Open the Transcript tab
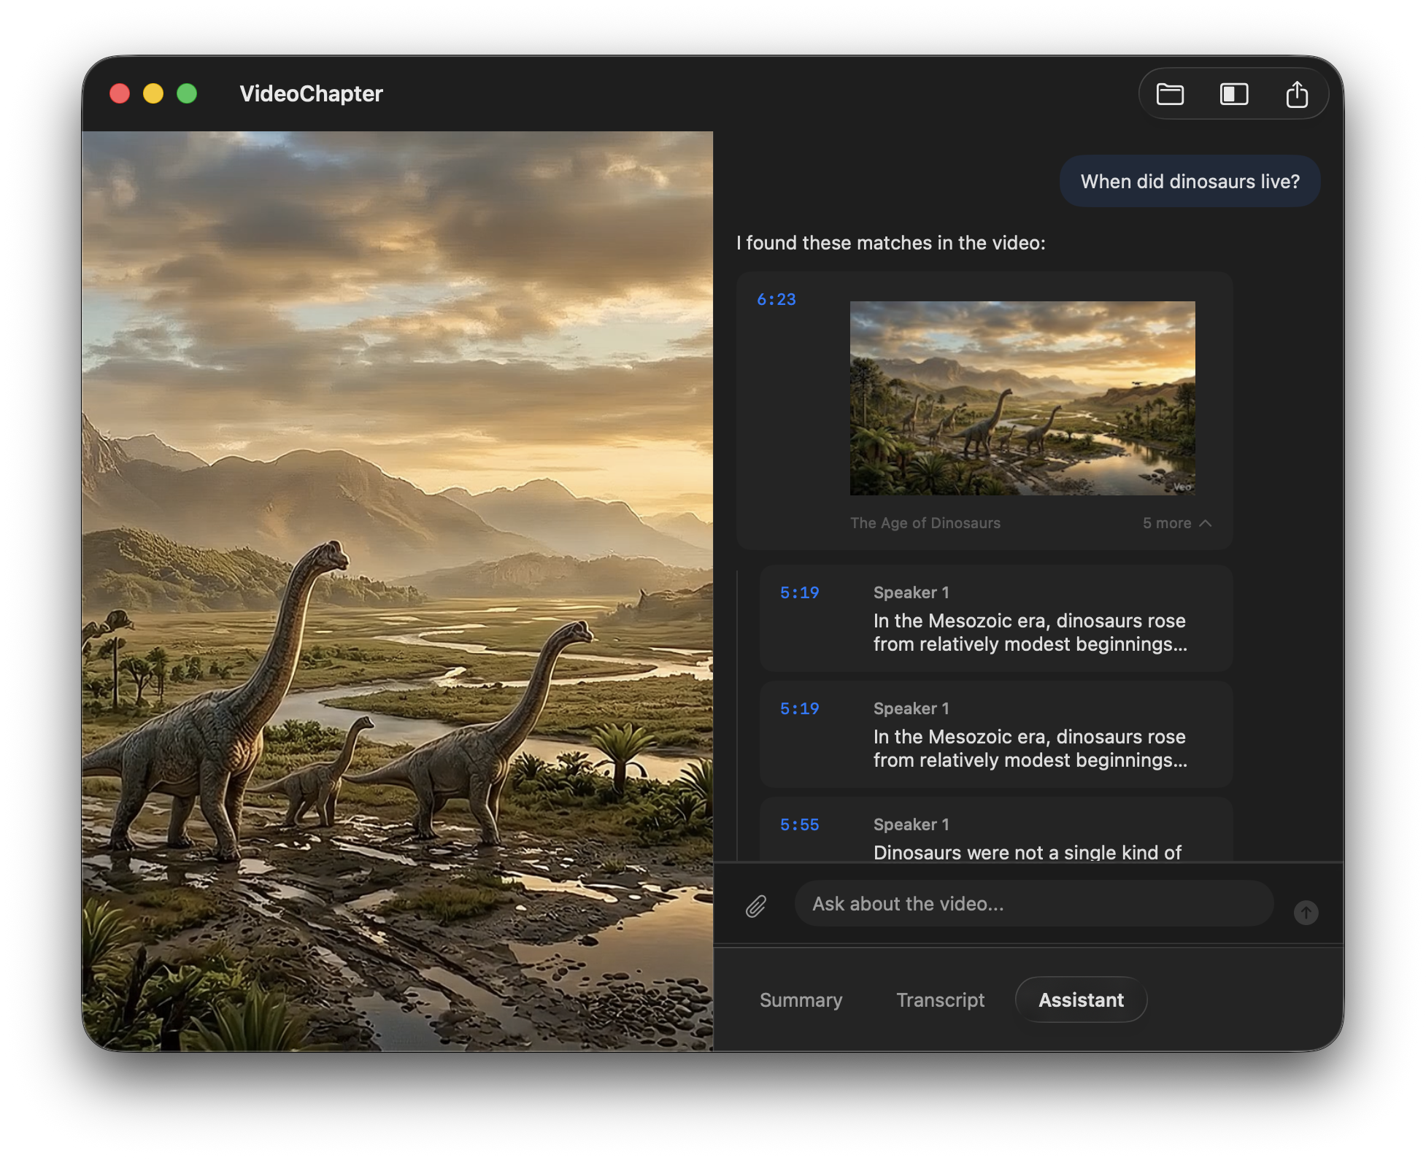The image size is (1426, 1160). point(940,999)
